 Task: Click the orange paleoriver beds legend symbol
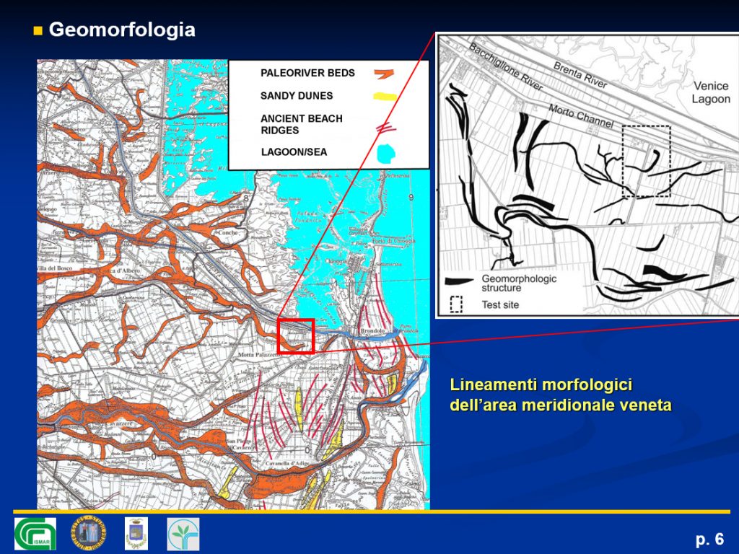coord(385,73)
